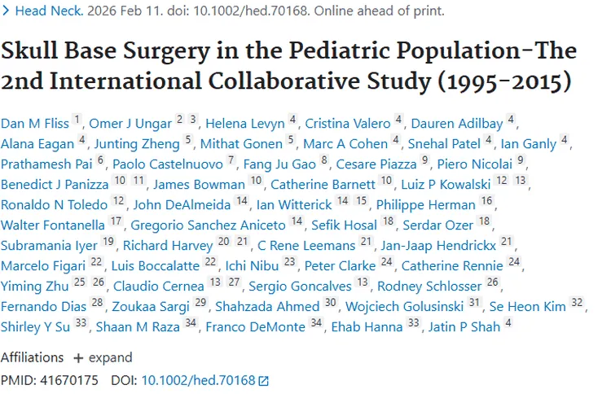
Task: Select author Benedict J Panizza
Action: [x=55, y=185]
